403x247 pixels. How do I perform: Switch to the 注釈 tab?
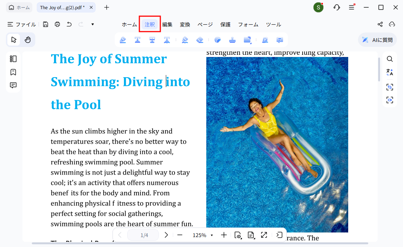click(x=150, y=24)
